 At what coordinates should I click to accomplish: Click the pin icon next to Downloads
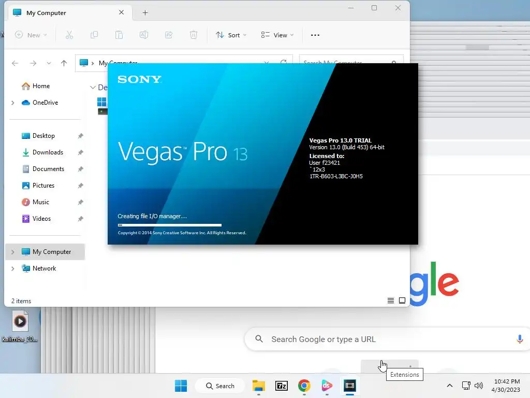(80, 152)
